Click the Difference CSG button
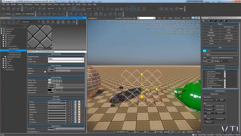Viewport: 241px width, 136px height. 209,122
